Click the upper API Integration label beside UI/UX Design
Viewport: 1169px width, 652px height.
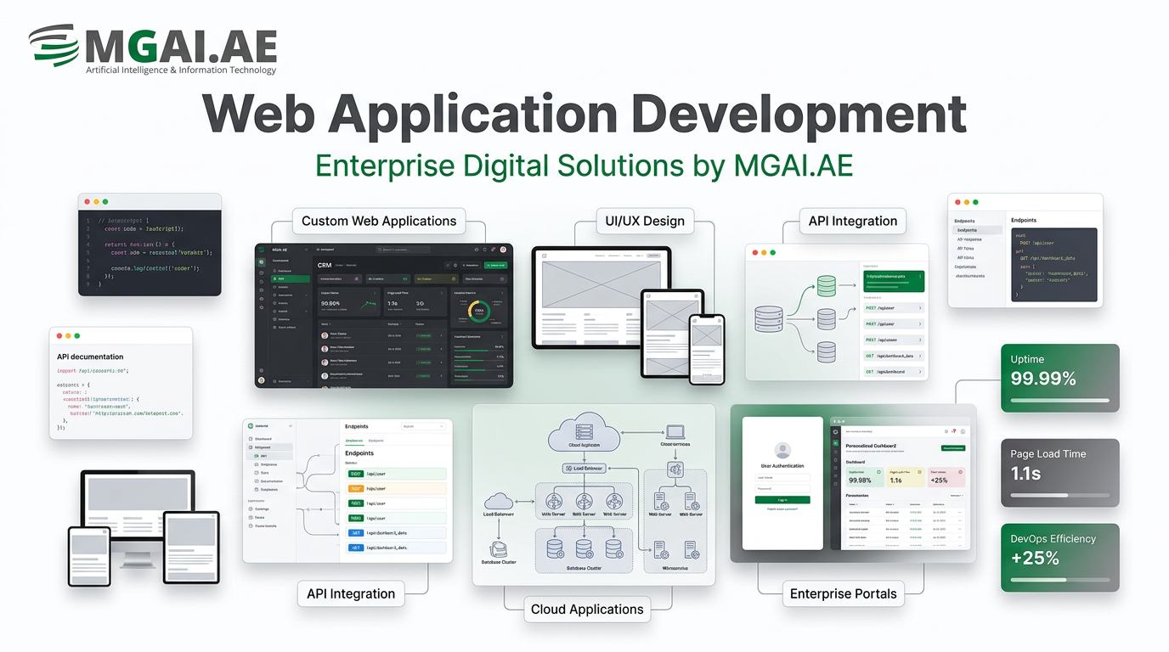point(853,221)
